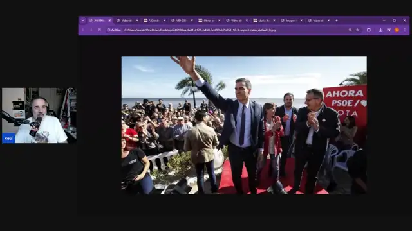Switch to the VID-202 tab
This screenshot has height=231, width=412.
coord(182,21)
